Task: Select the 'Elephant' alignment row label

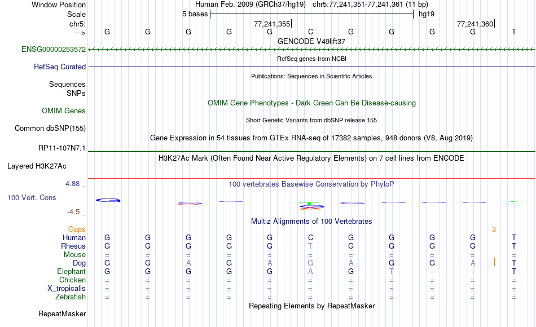Action: [x=72, y=271]
